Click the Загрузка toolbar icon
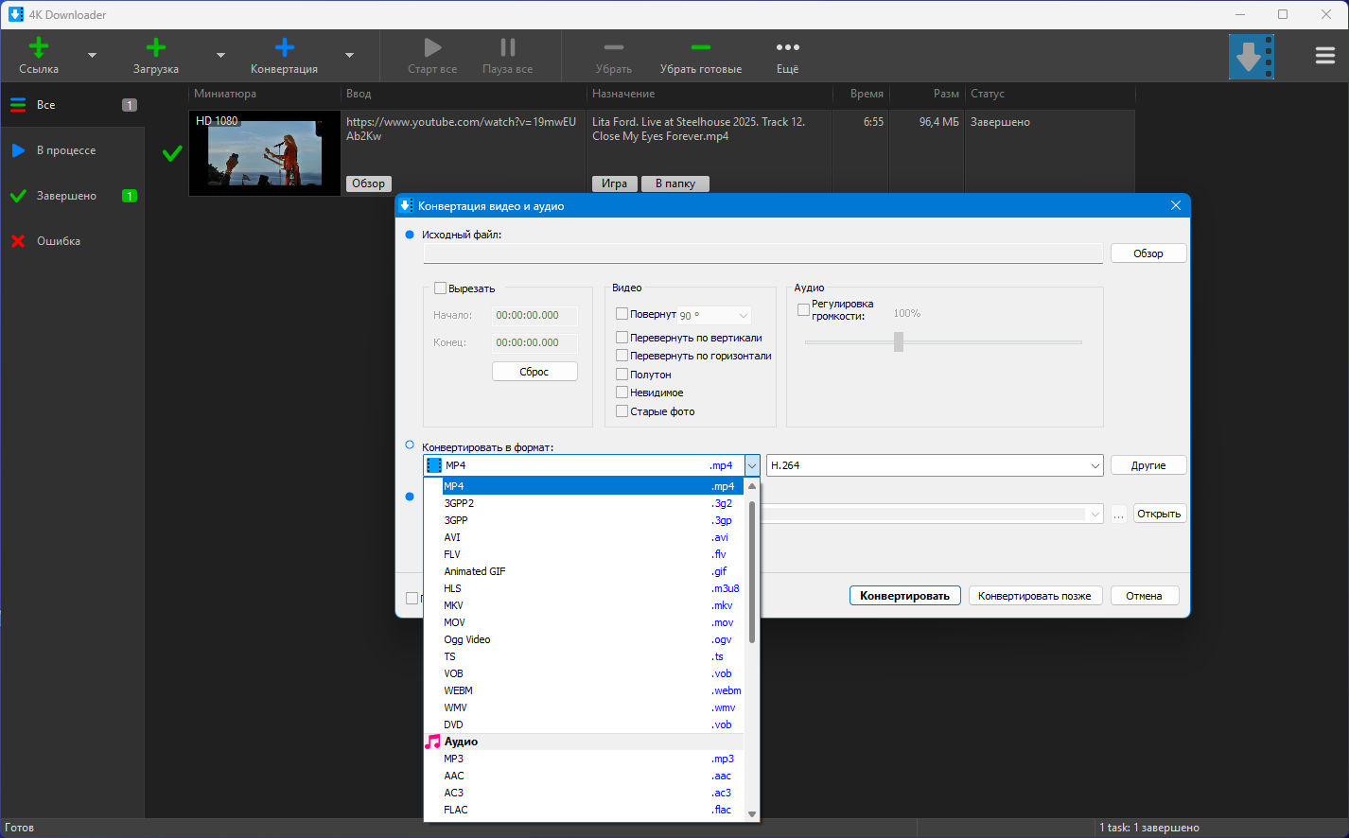This screenshot has height=838, width=1349. [x=156, y=48]
